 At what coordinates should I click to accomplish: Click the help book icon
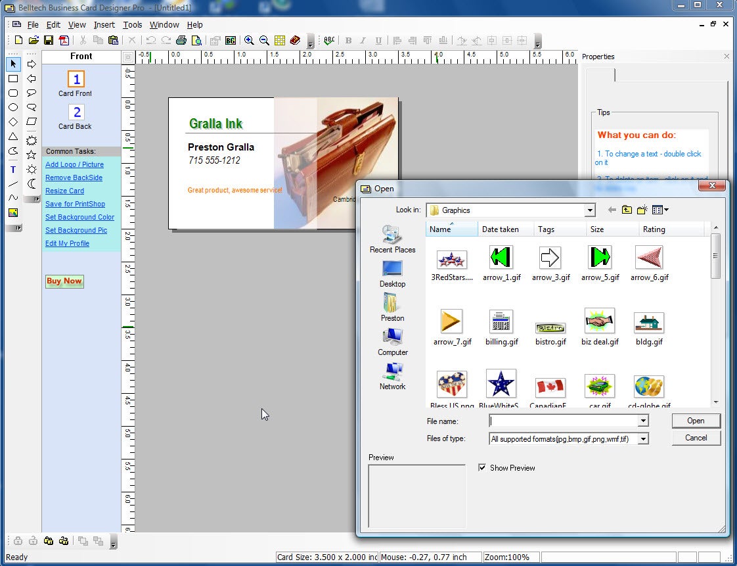point(295,41)
